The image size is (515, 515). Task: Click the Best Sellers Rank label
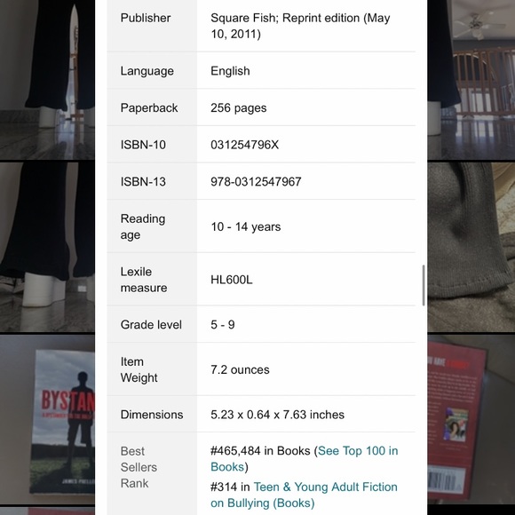[x=139, y=467]
